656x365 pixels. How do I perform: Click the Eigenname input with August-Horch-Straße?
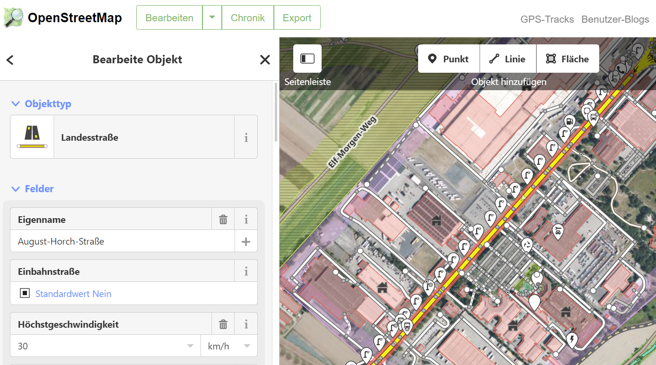point(122,242)
